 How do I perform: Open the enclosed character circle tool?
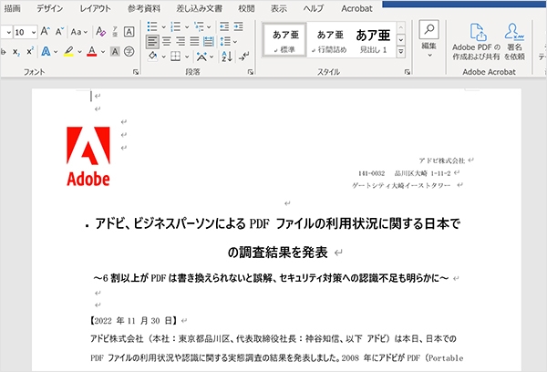[129, 52]
